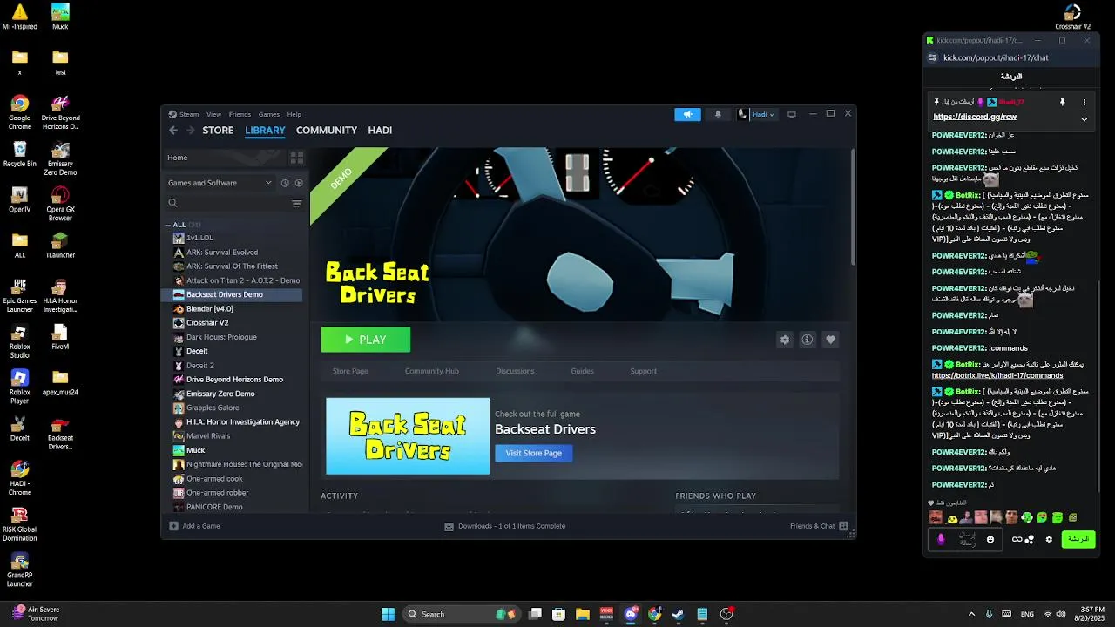
Task: Open the Guides link
Action: click(583, 371)
